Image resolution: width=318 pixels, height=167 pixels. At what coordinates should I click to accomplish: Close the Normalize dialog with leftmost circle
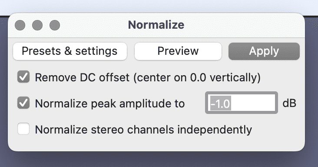[20, 25]
